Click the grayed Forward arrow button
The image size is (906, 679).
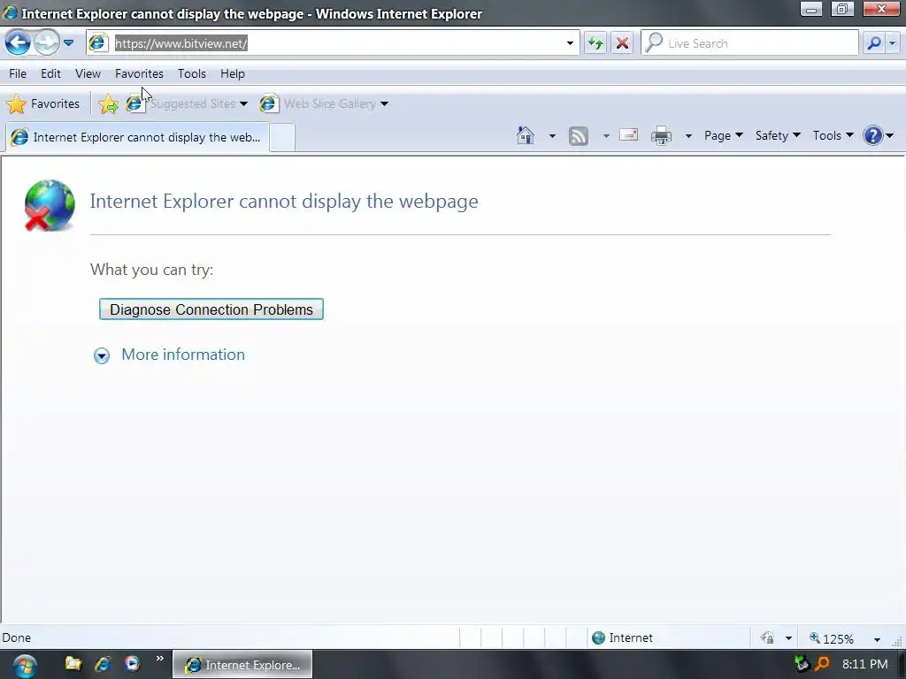click(46, 42)
